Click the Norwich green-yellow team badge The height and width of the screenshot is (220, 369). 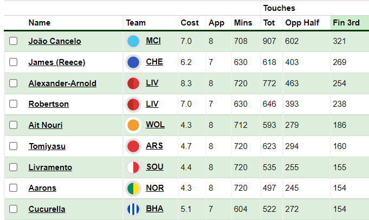[133, 188]
